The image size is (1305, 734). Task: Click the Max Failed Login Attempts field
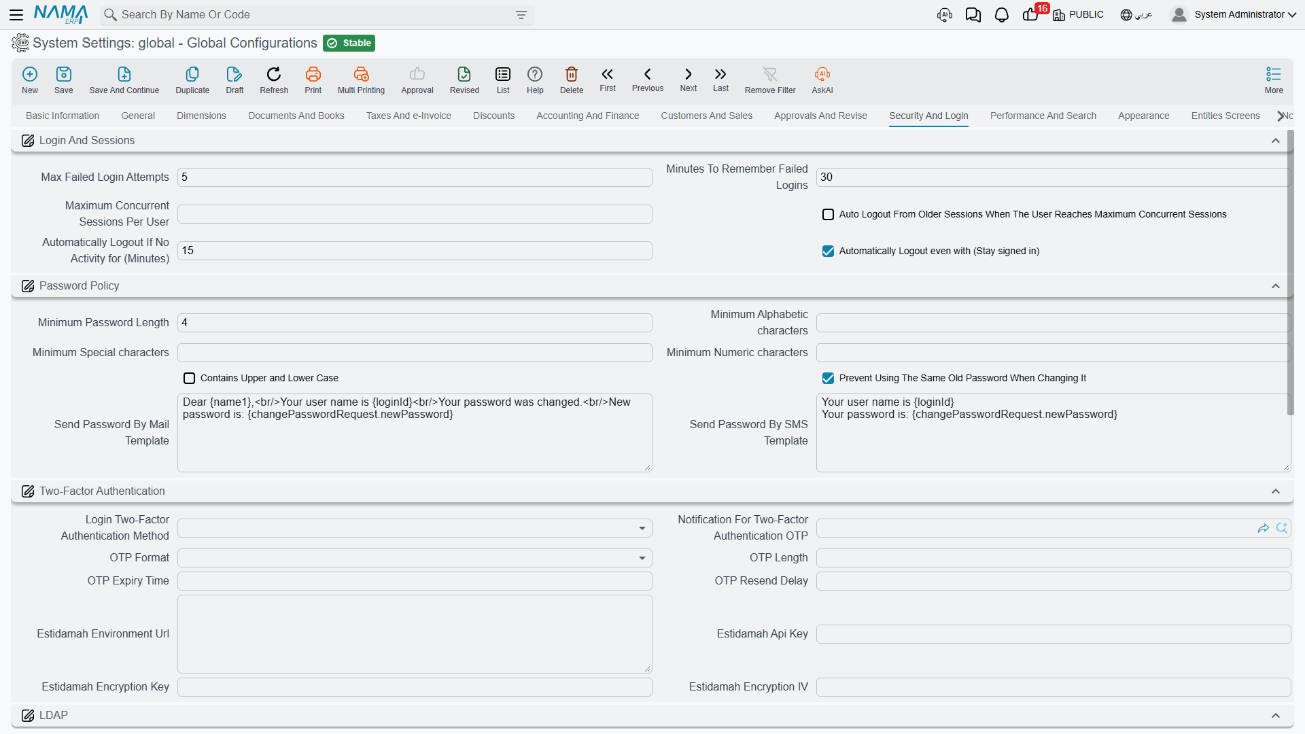415,177
